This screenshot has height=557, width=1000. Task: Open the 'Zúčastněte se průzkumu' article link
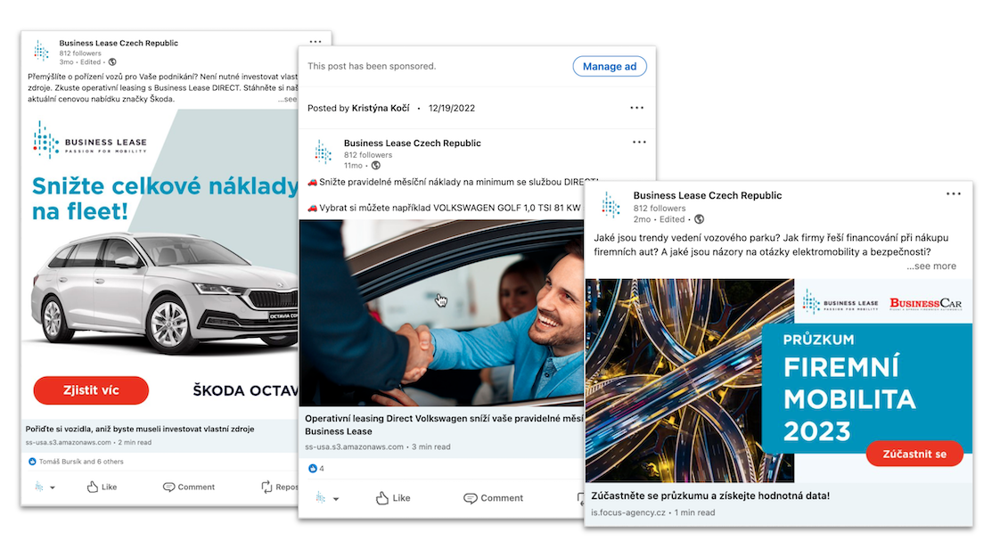tap(710, 496)
